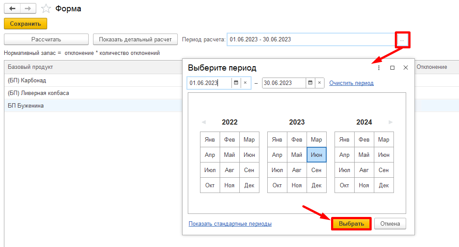Open the dialog's three-dot more menu
This screenshot has height=247, width=459.
[379, 68]
